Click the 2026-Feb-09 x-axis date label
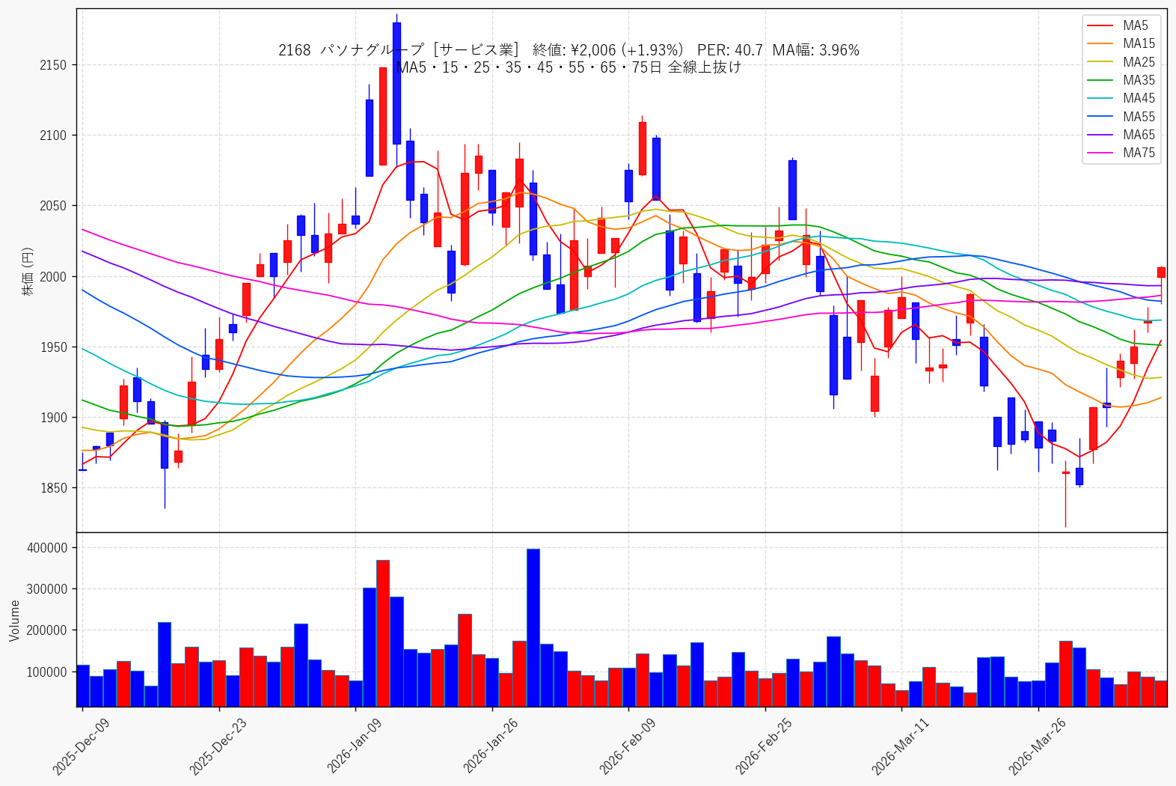The image size is (1176, 786). (627, 746)
